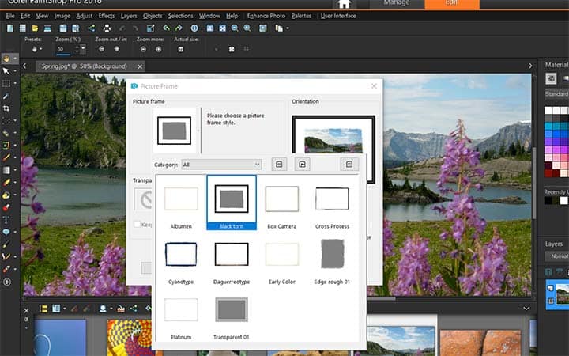
Task: Open the zoom percent slider dropdown
Action: coord(84,49)
